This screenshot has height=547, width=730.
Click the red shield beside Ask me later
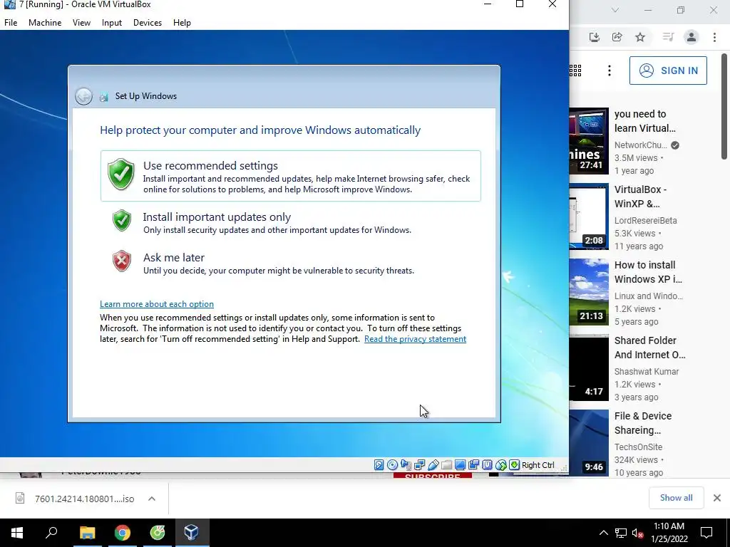click(x=122, y=261)
